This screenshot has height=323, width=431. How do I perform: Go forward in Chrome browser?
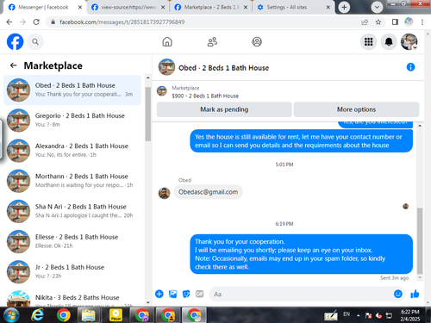pos(22,22)
